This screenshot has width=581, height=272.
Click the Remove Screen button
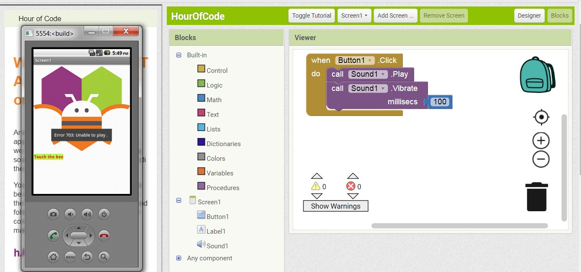(x=444, y=16)
